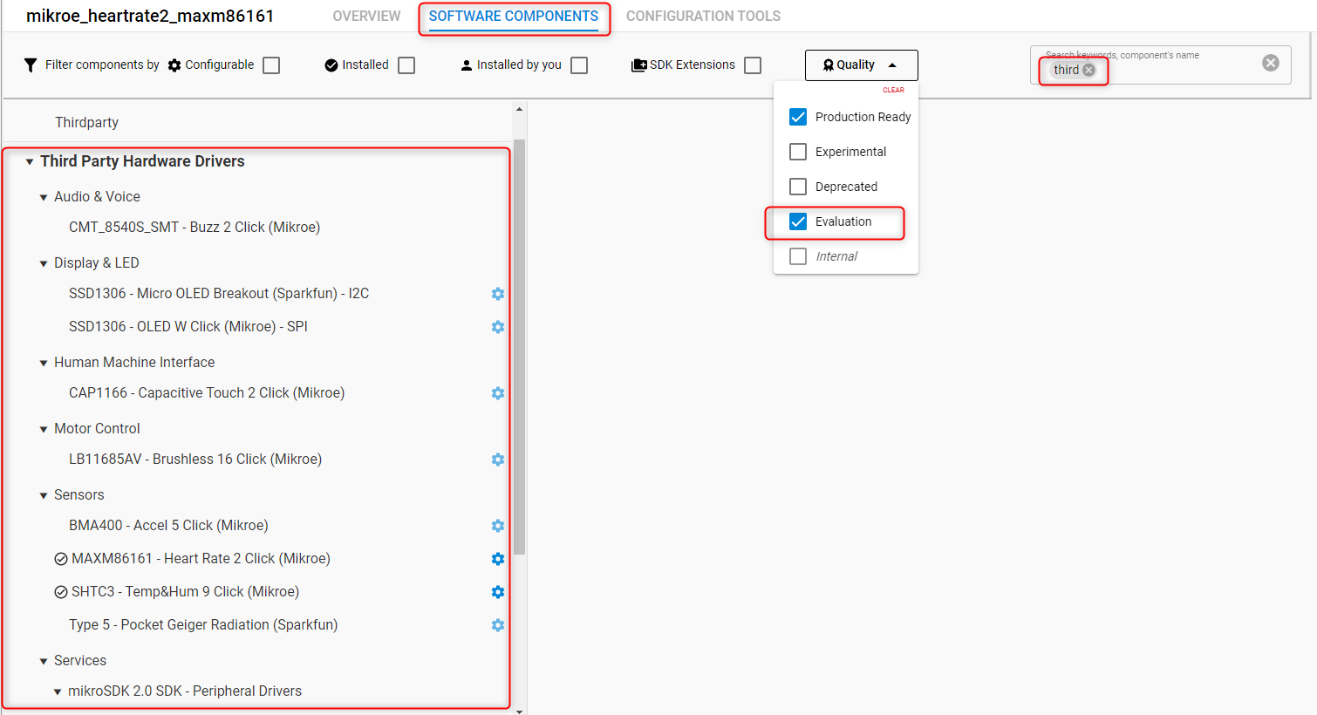Select SSD1306 OLED W Click SPI component
This screenshot has height=715, width=1317.
click(x=188, y=327)
